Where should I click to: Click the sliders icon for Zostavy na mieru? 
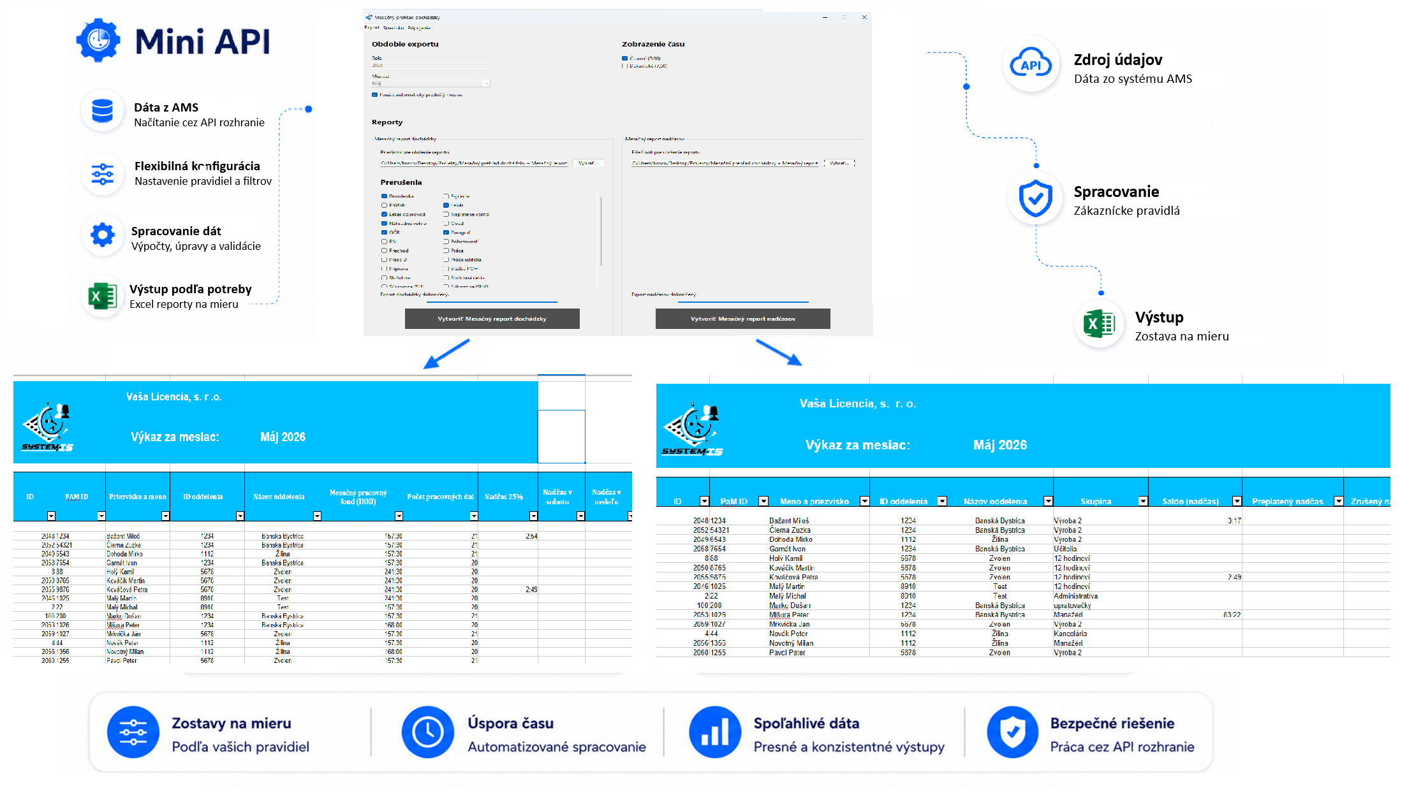tap(133, 732)
